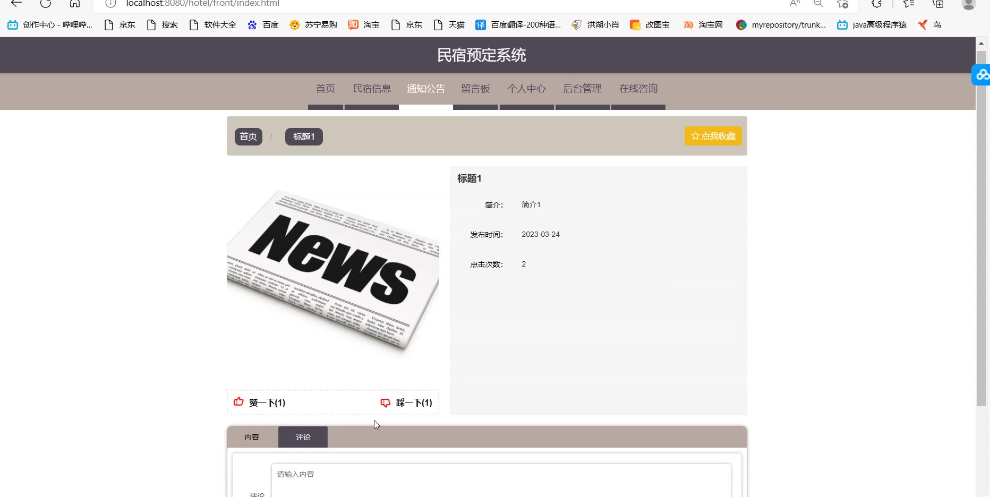Open the 搜索 bookmark
990x497 pixels.
tap(163, 25)
